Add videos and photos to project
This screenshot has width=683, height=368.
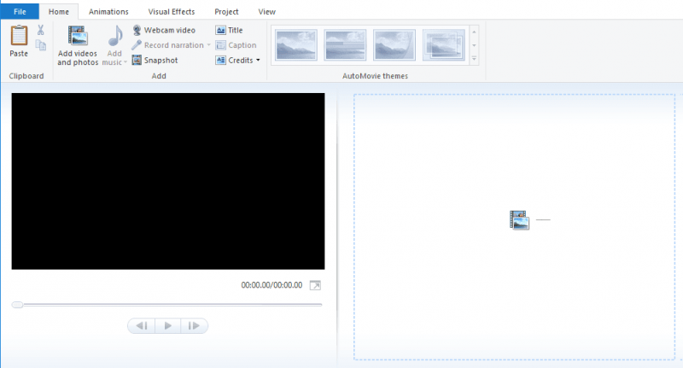click(78, 46)
